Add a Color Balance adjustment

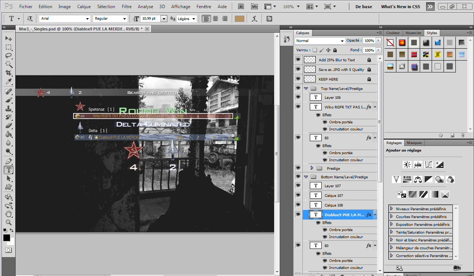click(x=418, y=179)
